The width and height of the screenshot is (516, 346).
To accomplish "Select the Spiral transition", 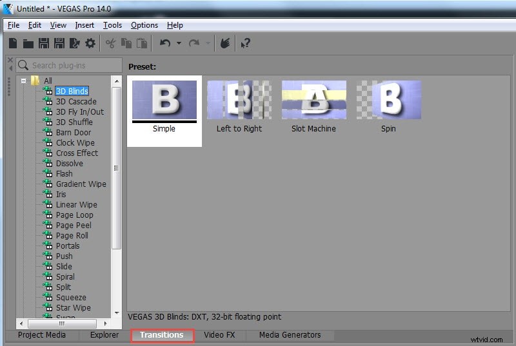I will click(65, 276).
